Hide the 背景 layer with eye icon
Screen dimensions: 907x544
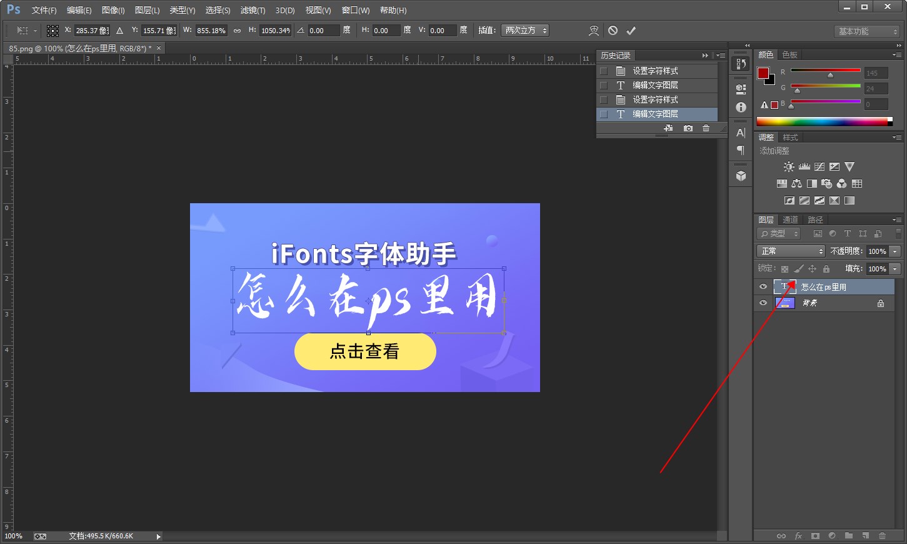763,303
